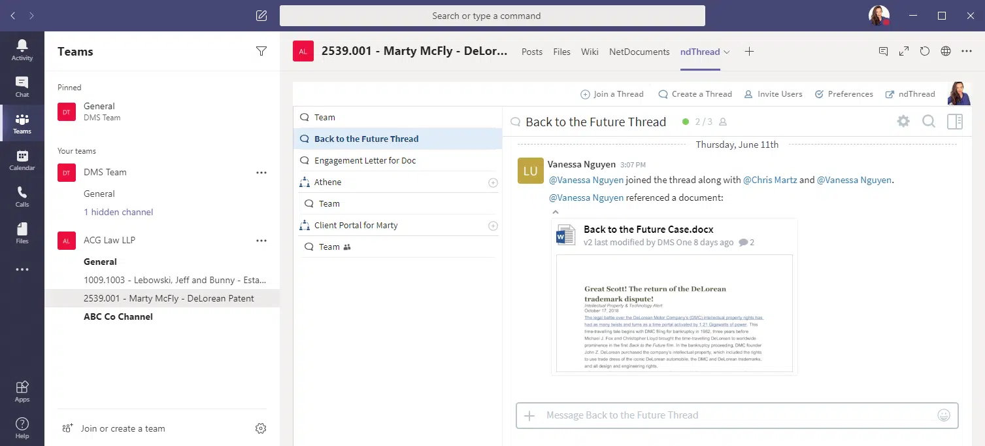This screenshot has width=985, height=446.
Task: Open user profile avatar in title bar
Action: (879, 16)
